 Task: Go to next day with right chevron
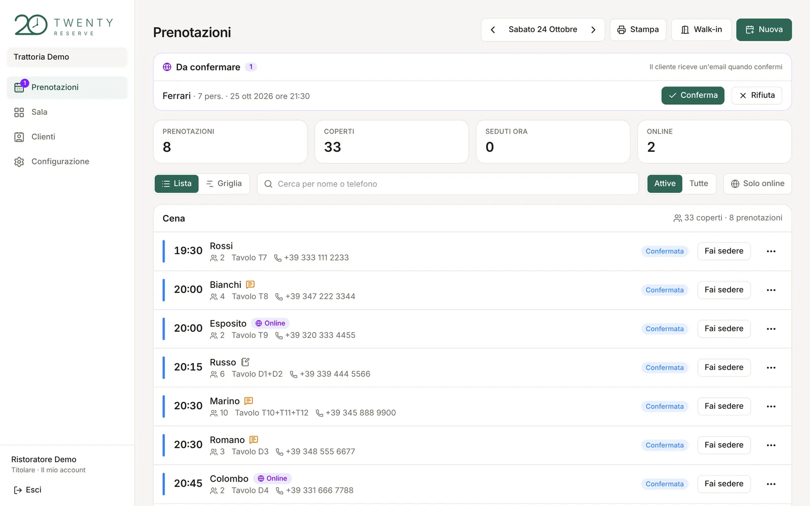(x=593, y=30)
